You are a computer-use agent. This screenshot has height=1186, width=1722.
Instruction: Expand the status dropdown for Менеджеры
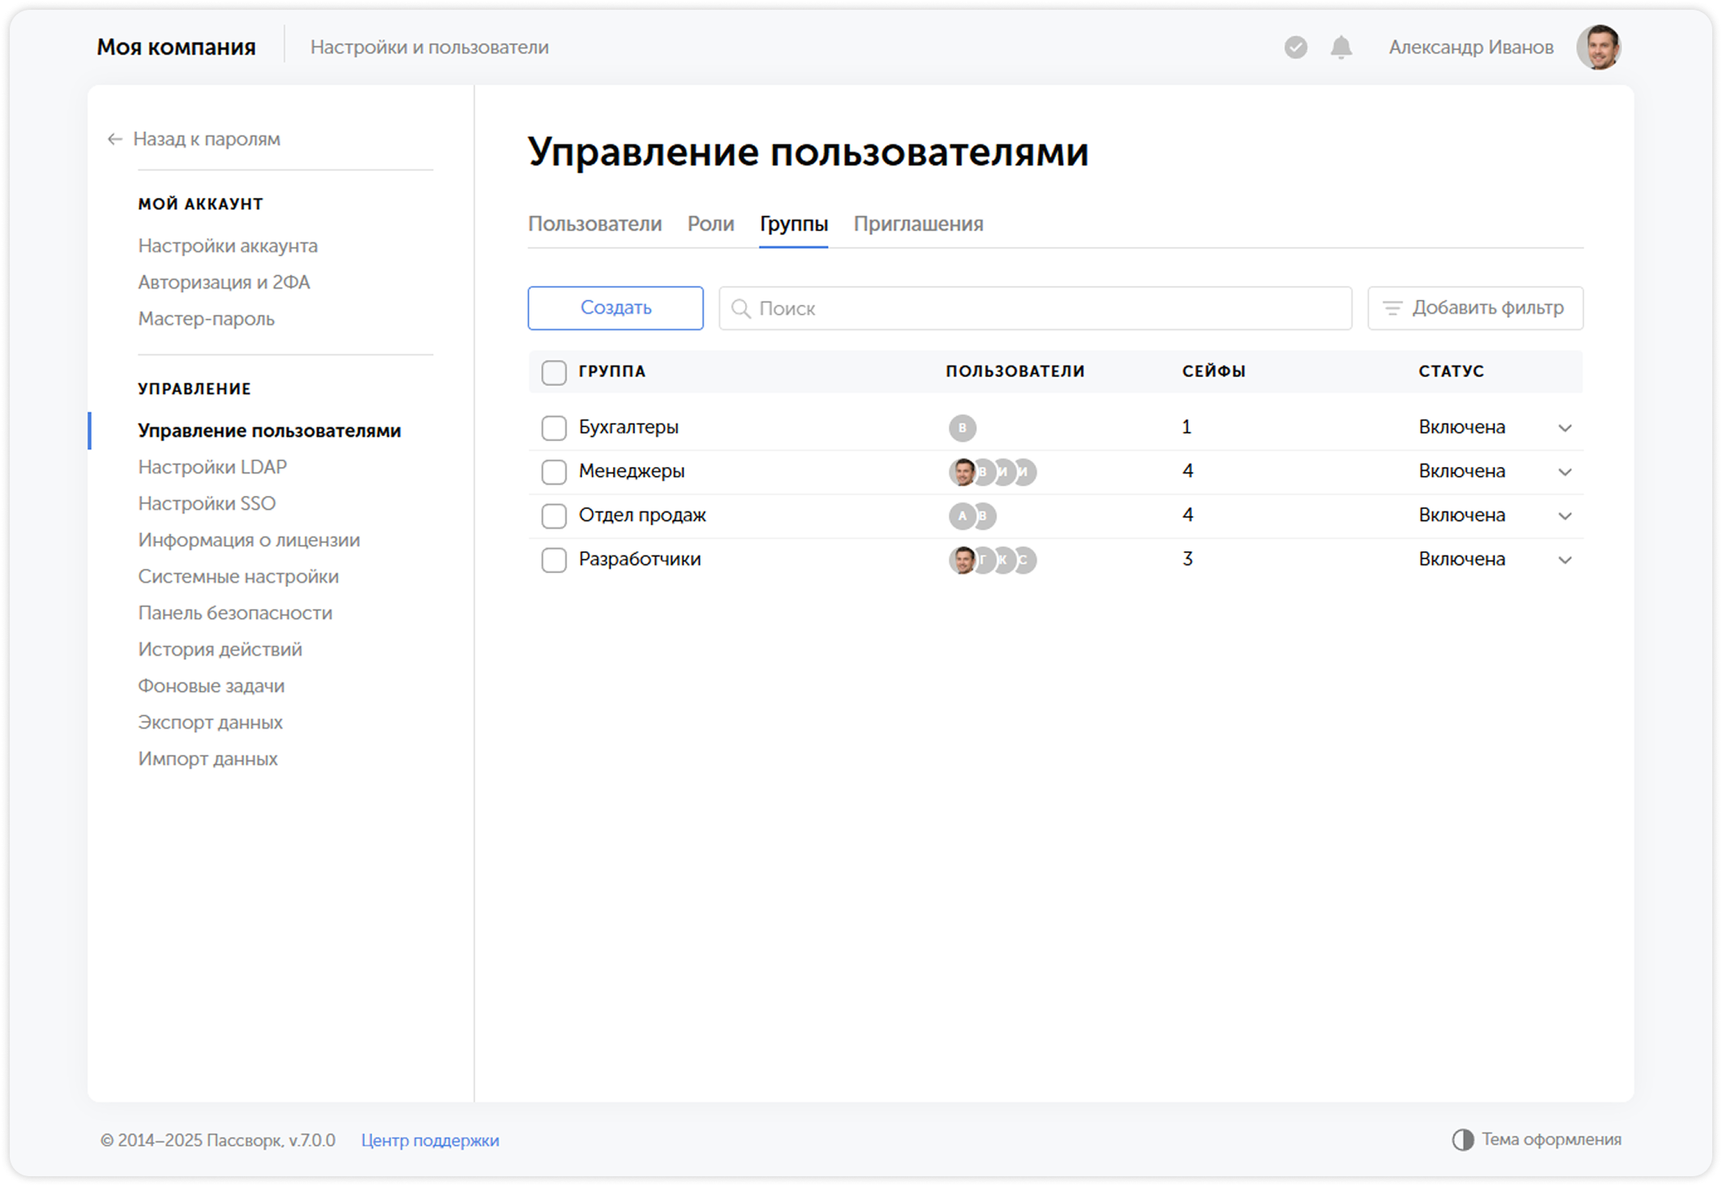[x=1565, y=471]
